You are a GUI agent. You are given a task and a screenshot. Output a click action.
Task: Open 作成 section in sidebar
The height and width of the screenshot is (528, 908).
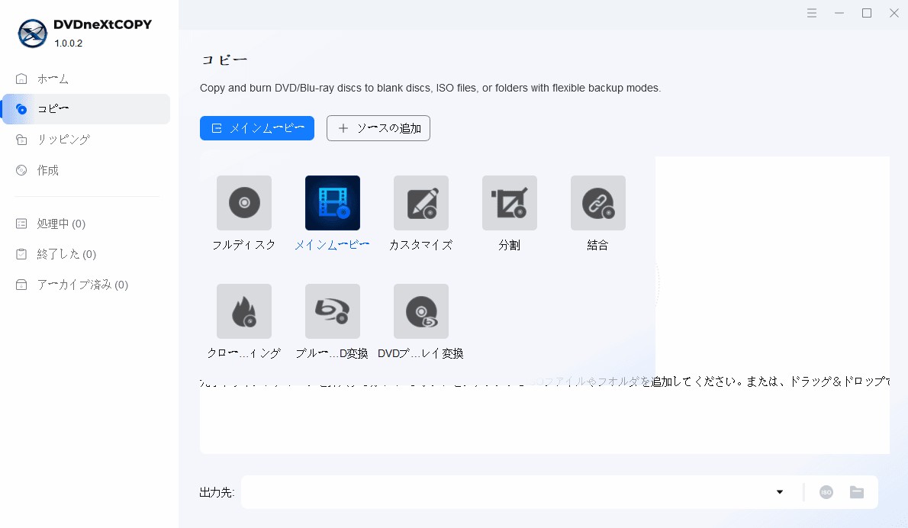pyautogui.click(x=86, y=170)
